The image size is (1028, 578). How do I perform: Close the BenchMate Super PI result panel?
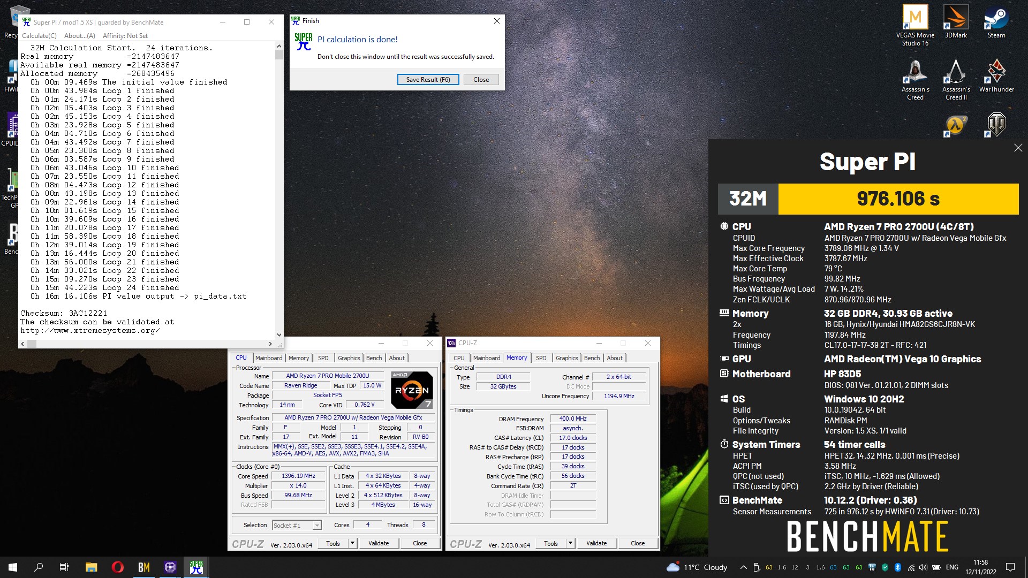tap(1018, 148)
